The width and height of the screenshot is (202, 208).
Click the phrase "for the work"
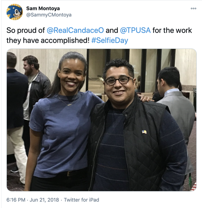coord(172,30)
